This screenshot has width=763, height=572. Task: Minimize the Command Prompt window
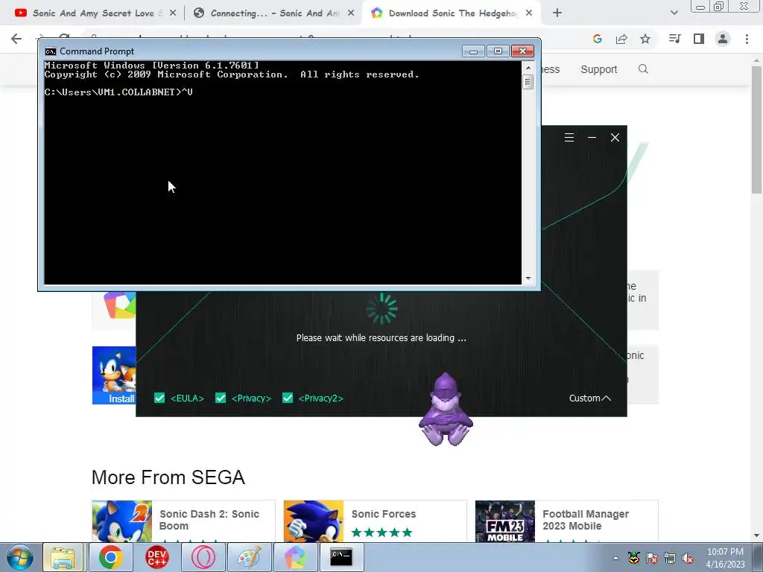point(473,51)
